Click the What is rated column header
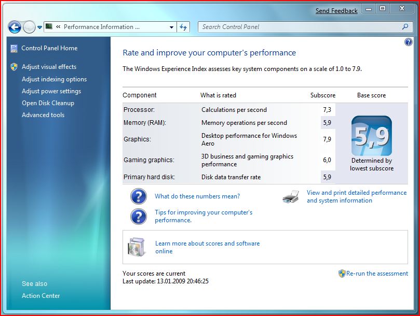The width and height of the screenshot is (420, 316). point(218,95)
